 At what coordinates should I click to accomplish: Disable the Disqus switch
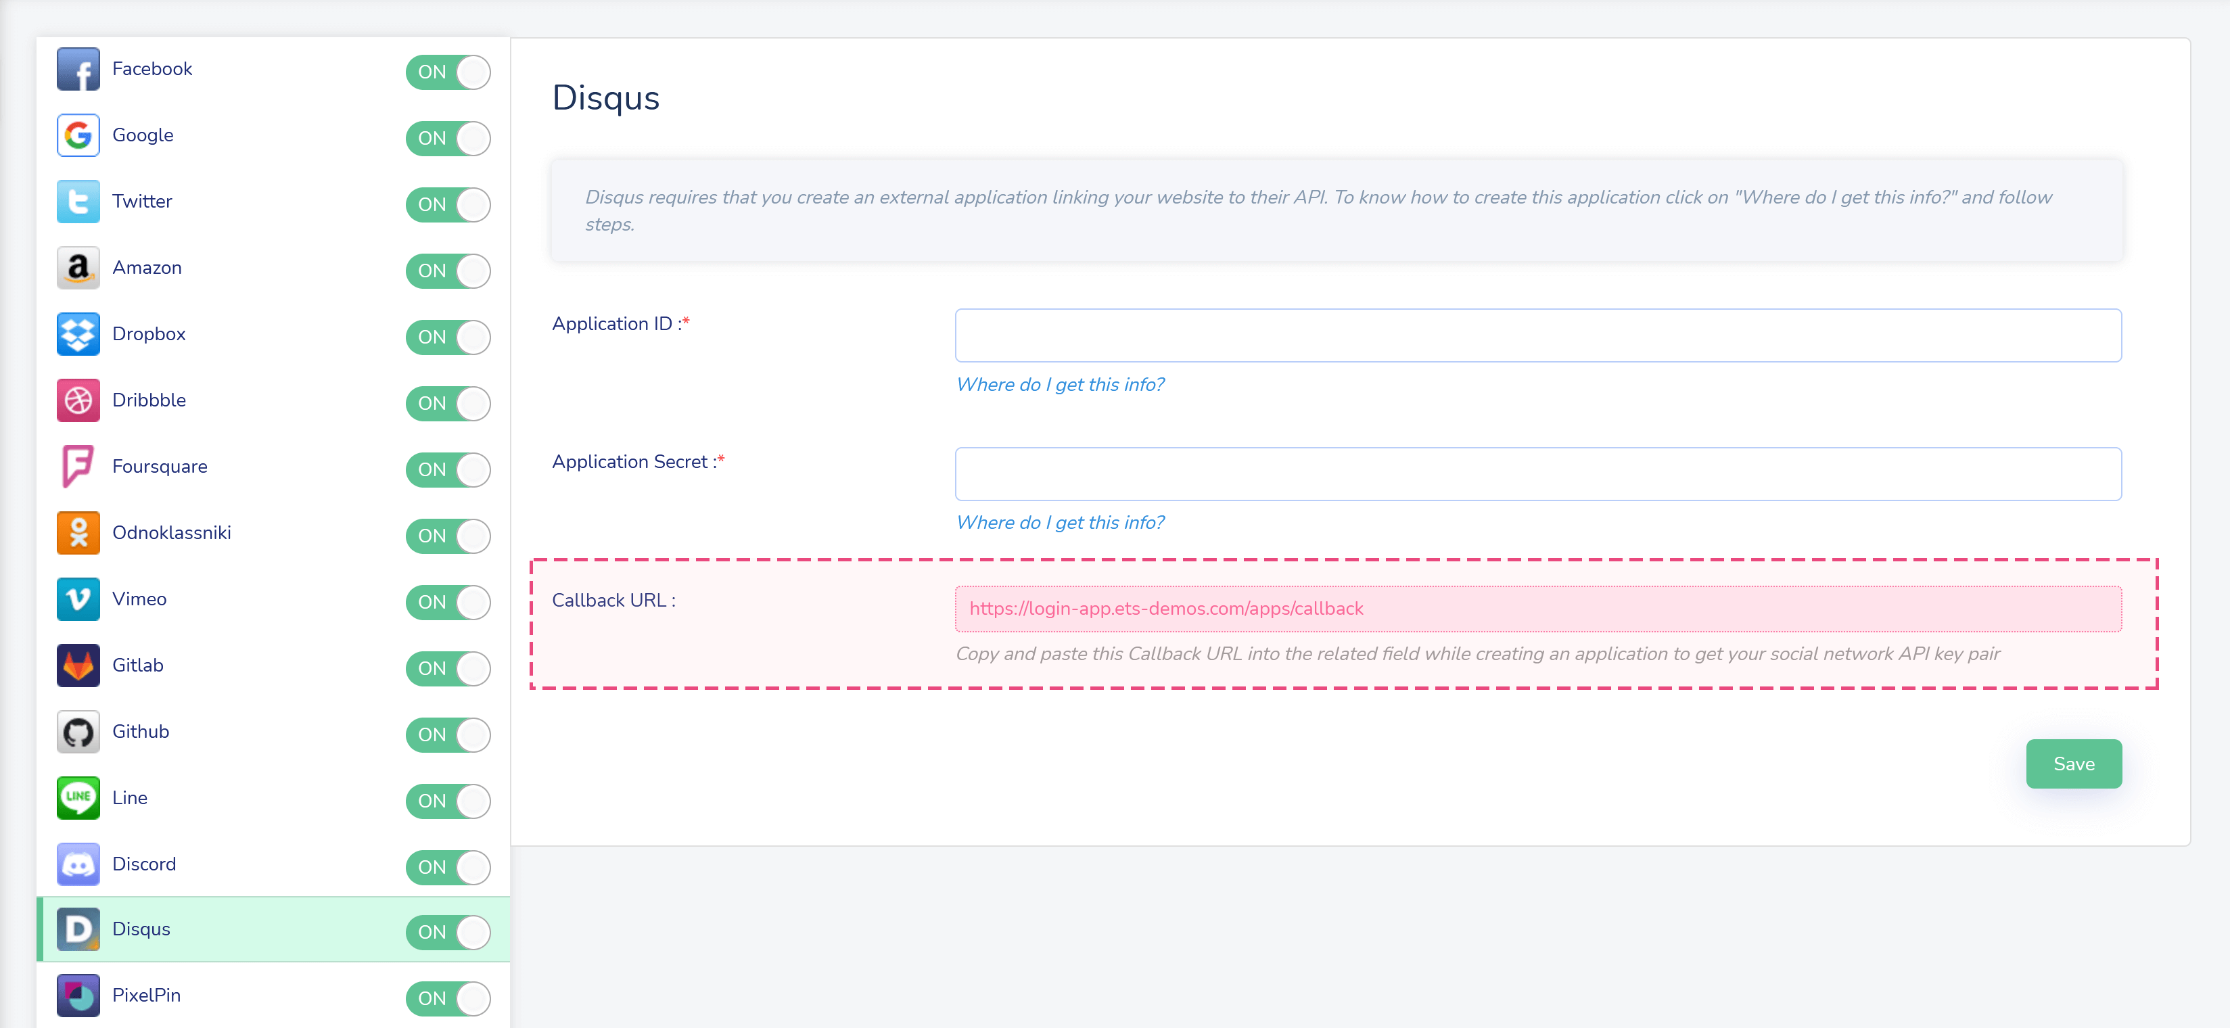pos(448,932)
